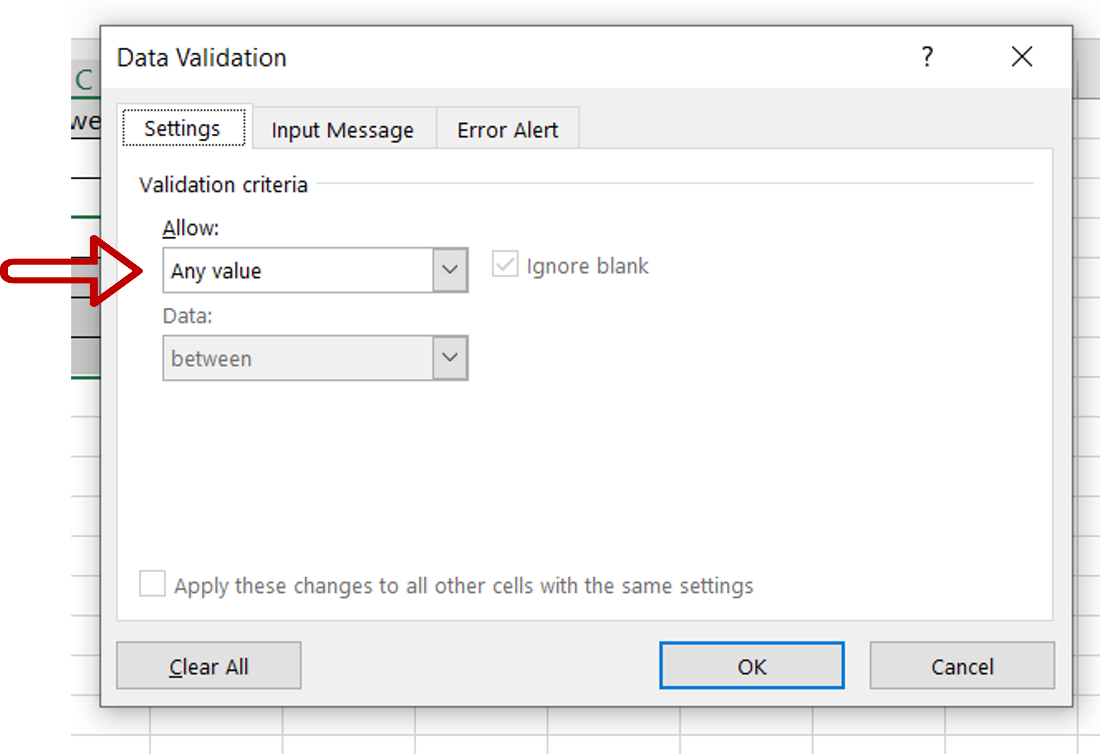Close the Data Validation dialog
This screenshot has width=1100, height=754.
pos(1021,57)
